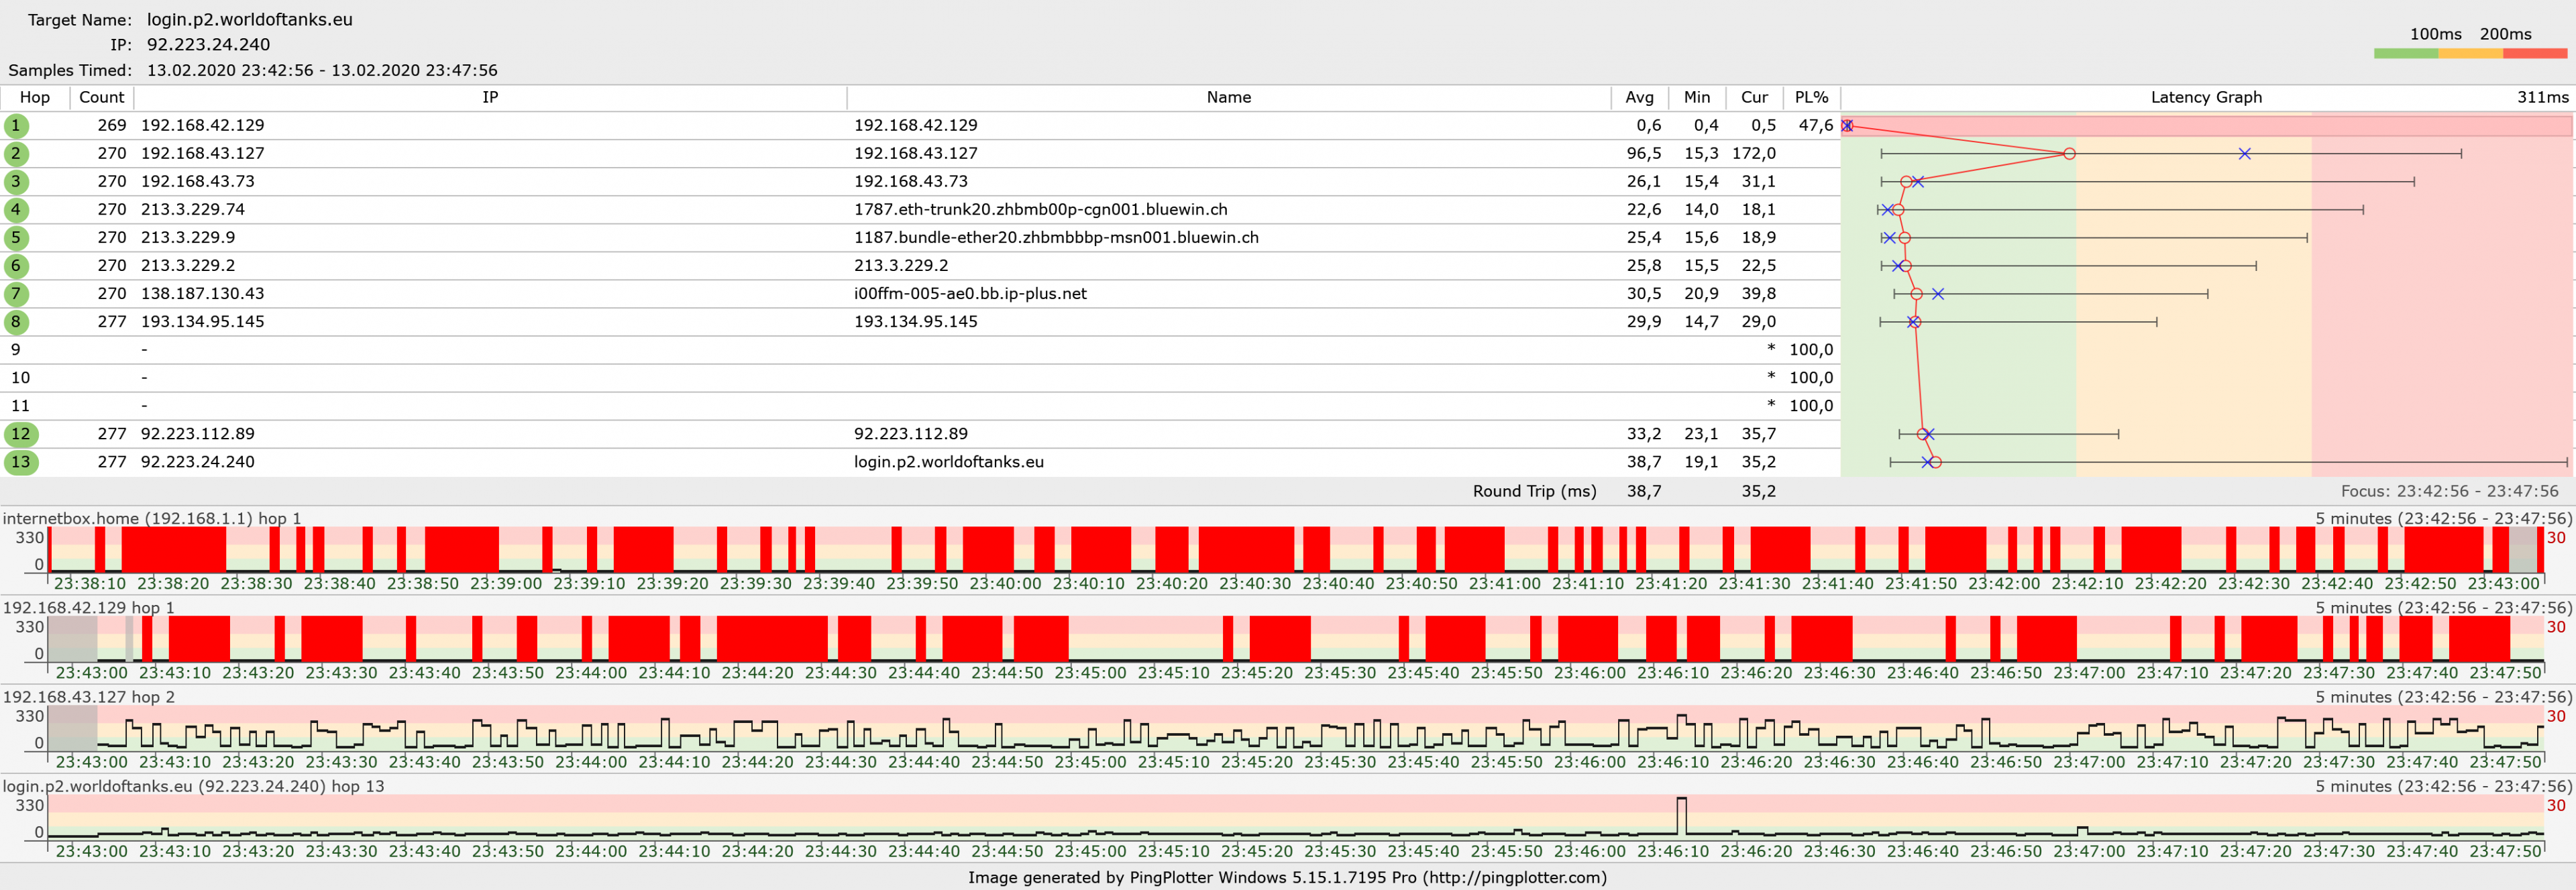Click the green hop 2 circle icon
The width and height of the screenshot is (2576, 890).
pyautogui.click(x=16, y=154)
